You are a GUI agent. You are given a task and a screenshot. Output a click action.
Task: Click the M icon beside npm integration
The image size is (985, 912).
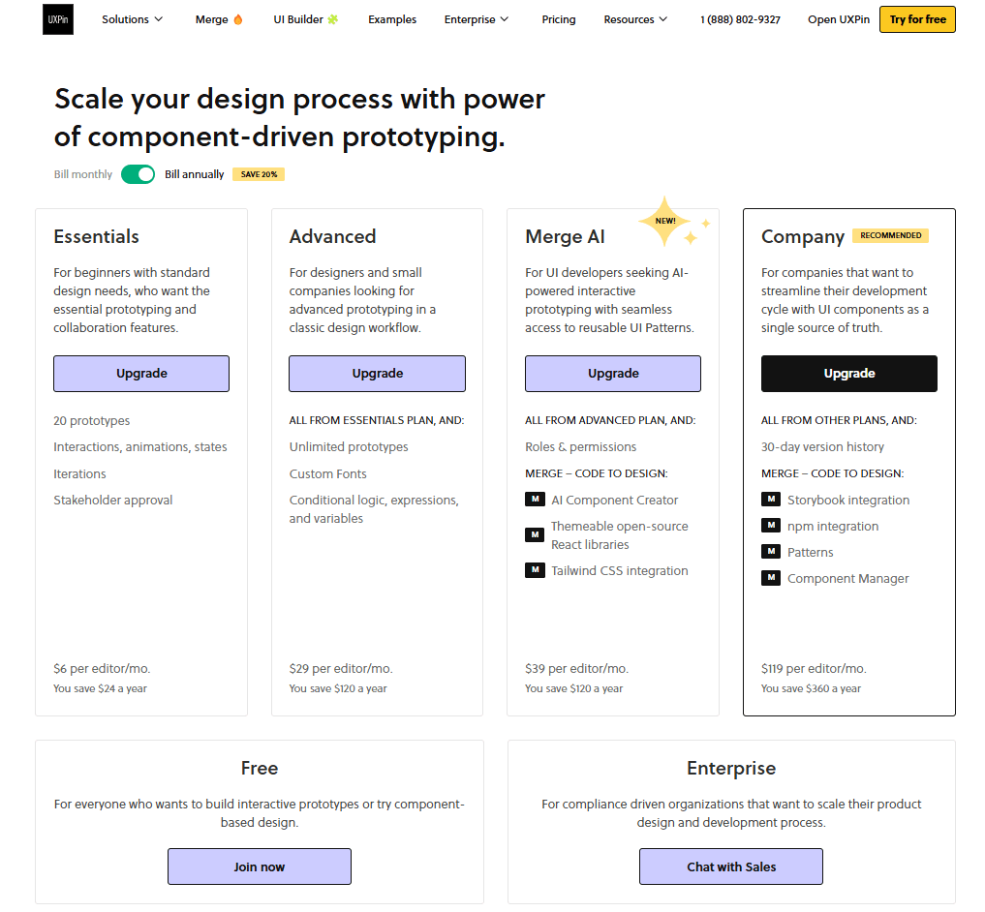tap(771, 525)
